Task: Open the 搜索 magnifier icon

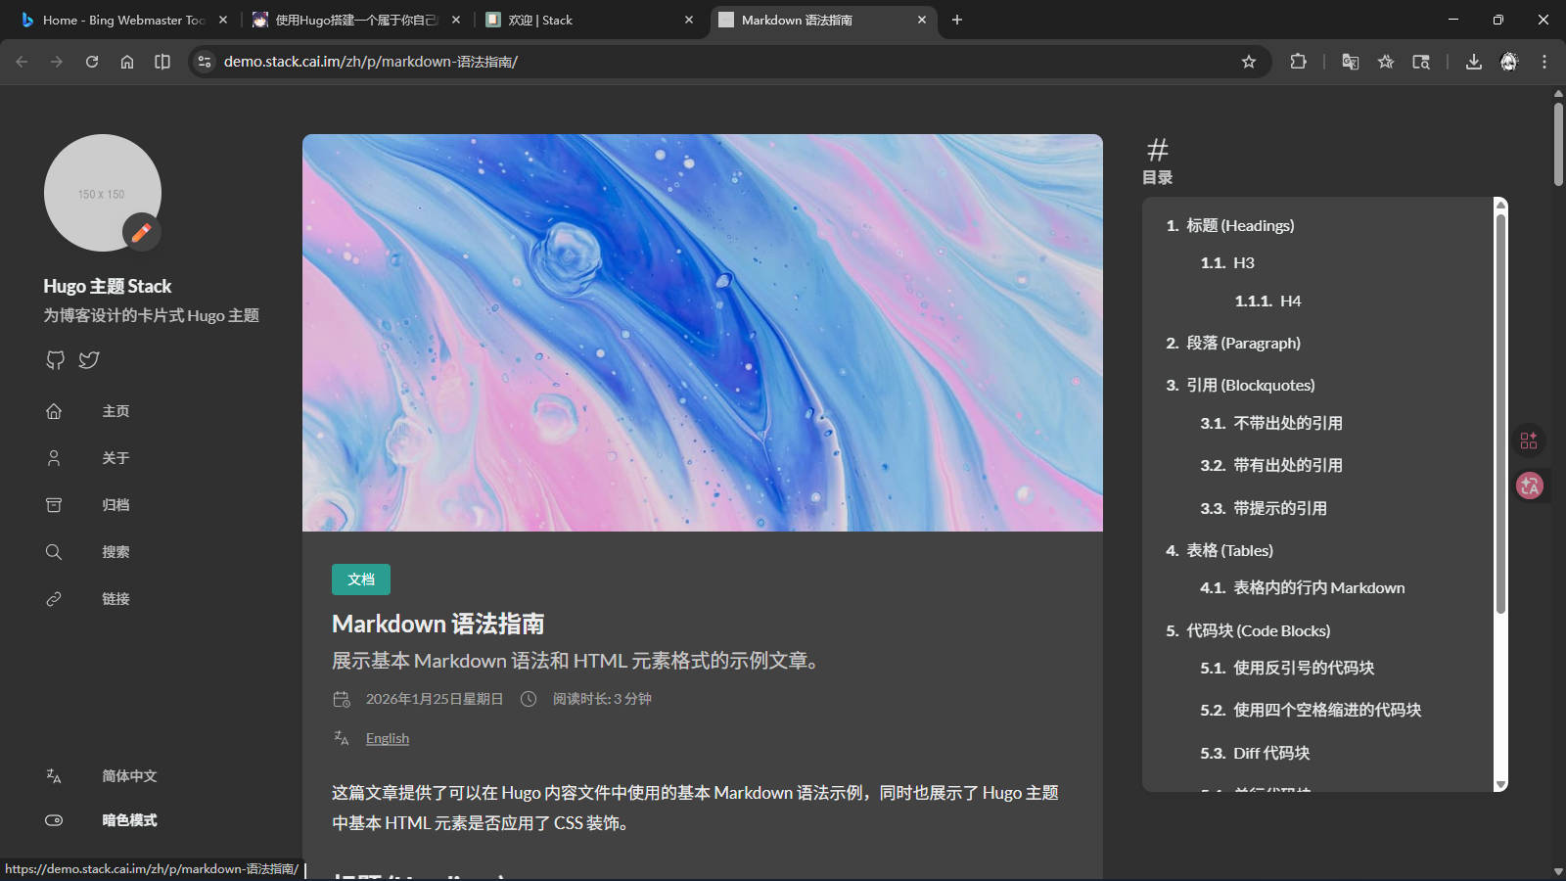Action: (x=54, y=552)
